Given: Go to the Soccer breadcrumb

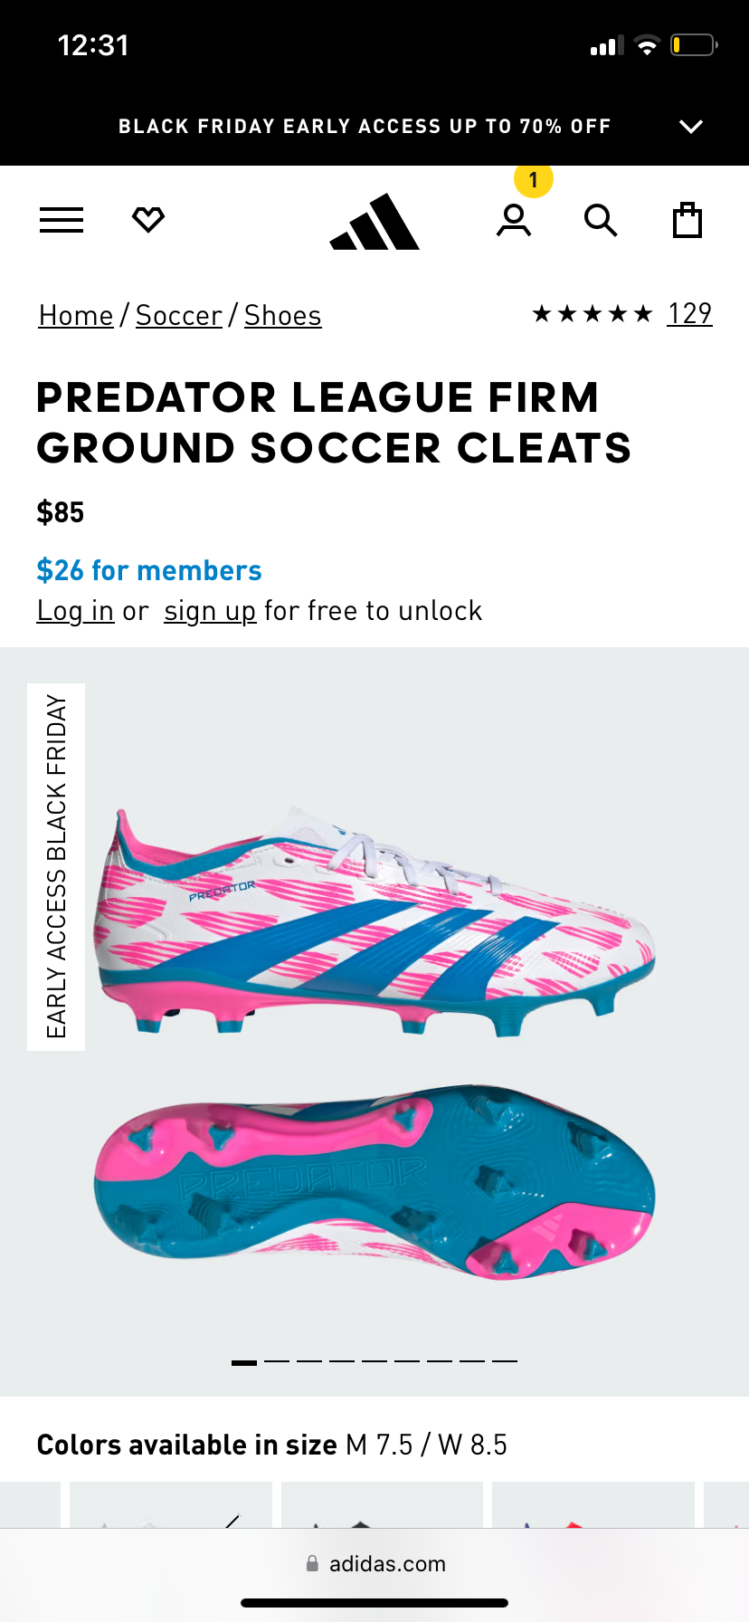Looking at the screenshot, I should (179, 316).
